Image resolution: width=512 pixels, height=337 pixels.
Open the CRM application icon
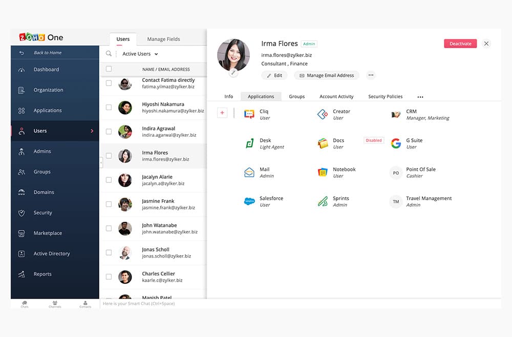tap(396, 114)
